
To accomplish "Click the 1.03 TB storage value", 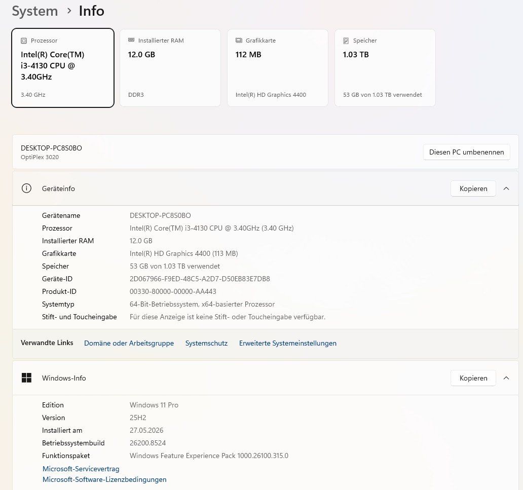I will [x=356, y=55].
